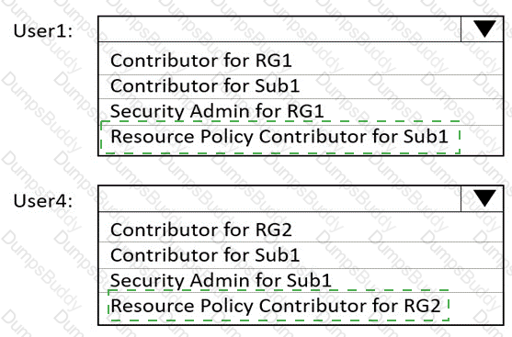Collapse the User4 options list via arrow button

coord(482,198)
